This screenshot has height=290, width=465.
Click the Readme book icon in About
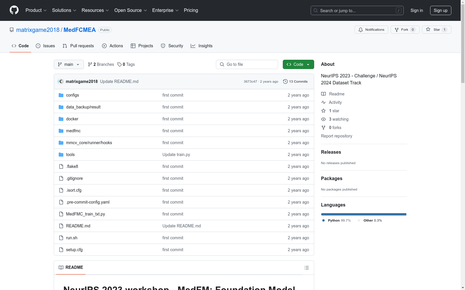[x=323, y=94]
